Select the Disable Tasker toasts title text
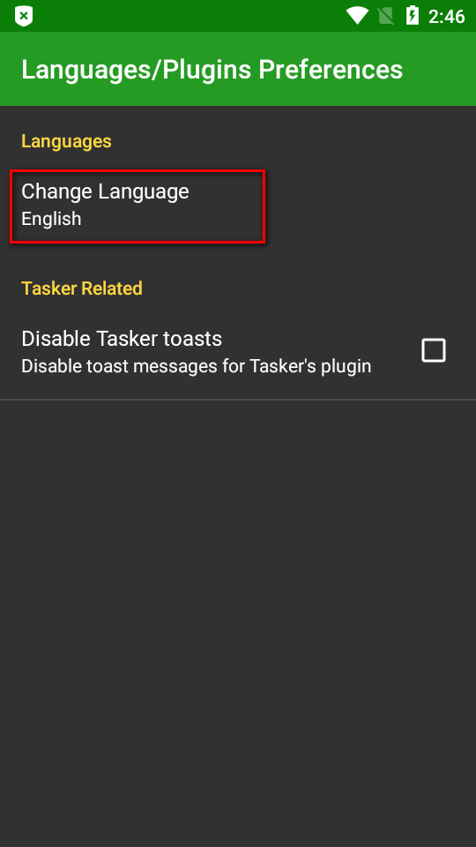Screen dimensions: 476x847 (x=122, y=339)
